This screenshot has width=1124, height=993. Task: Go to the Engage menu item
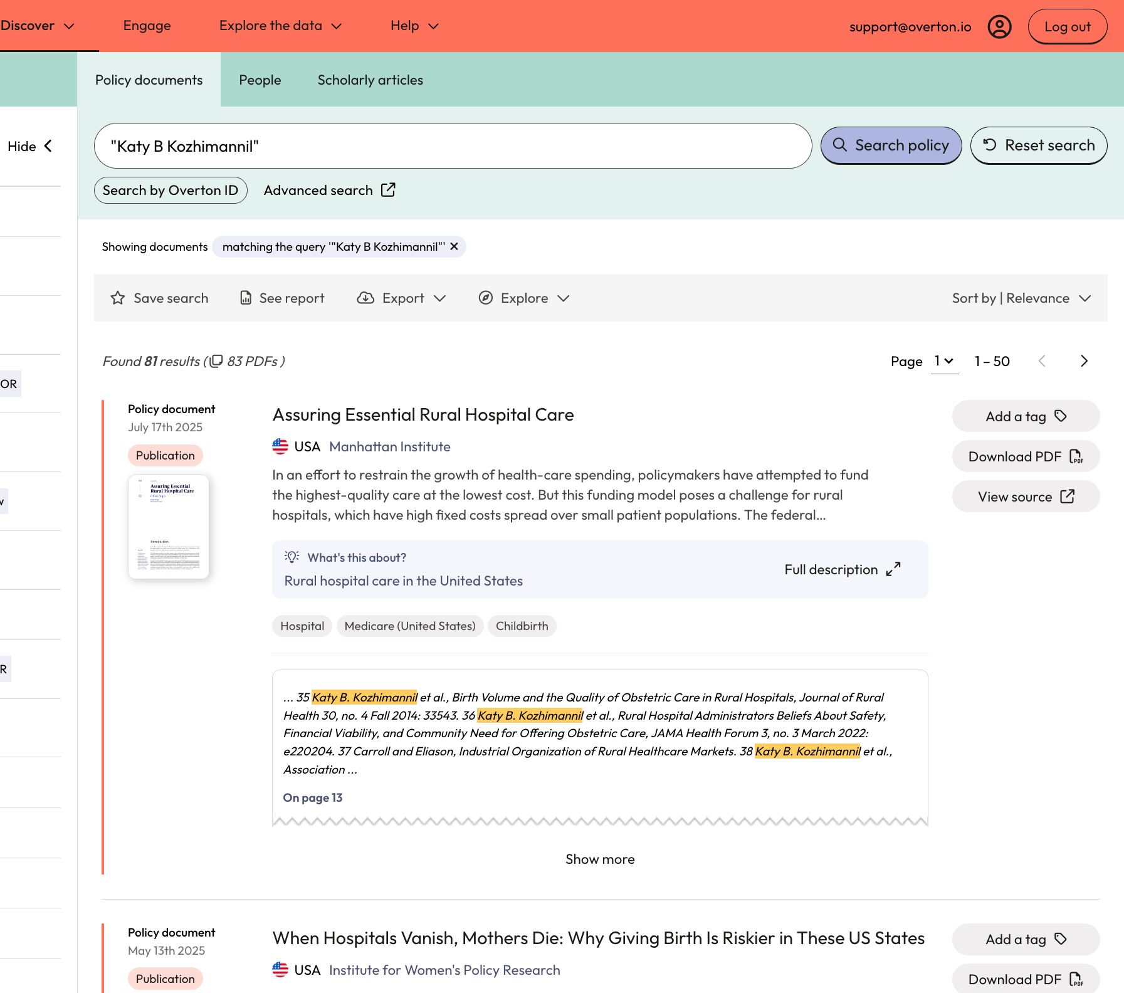147,26
